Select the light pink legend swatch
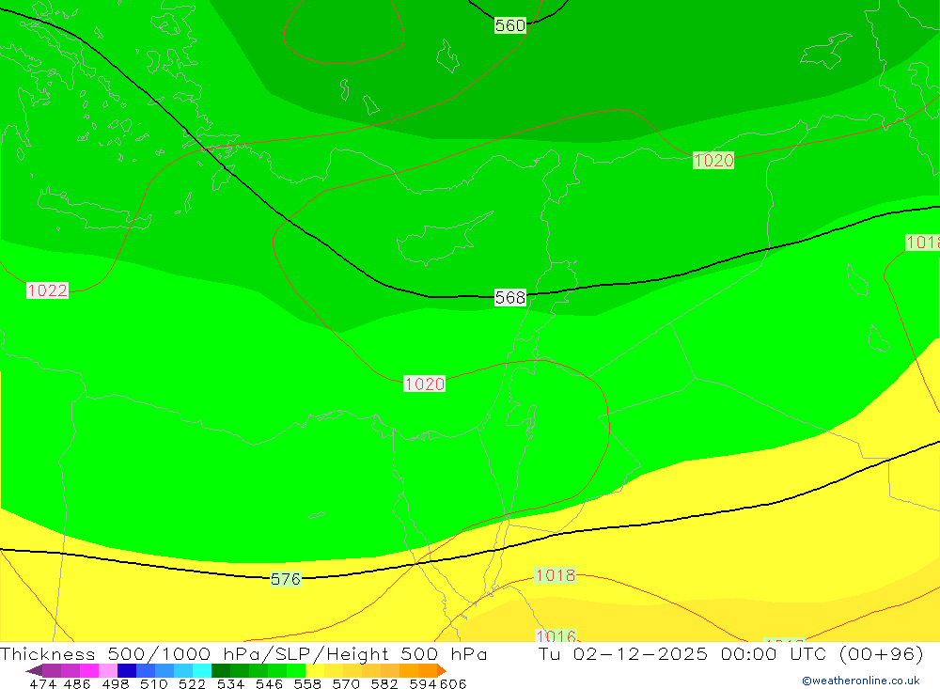Screen dimensions: 940x689 (x=108, y=670)
